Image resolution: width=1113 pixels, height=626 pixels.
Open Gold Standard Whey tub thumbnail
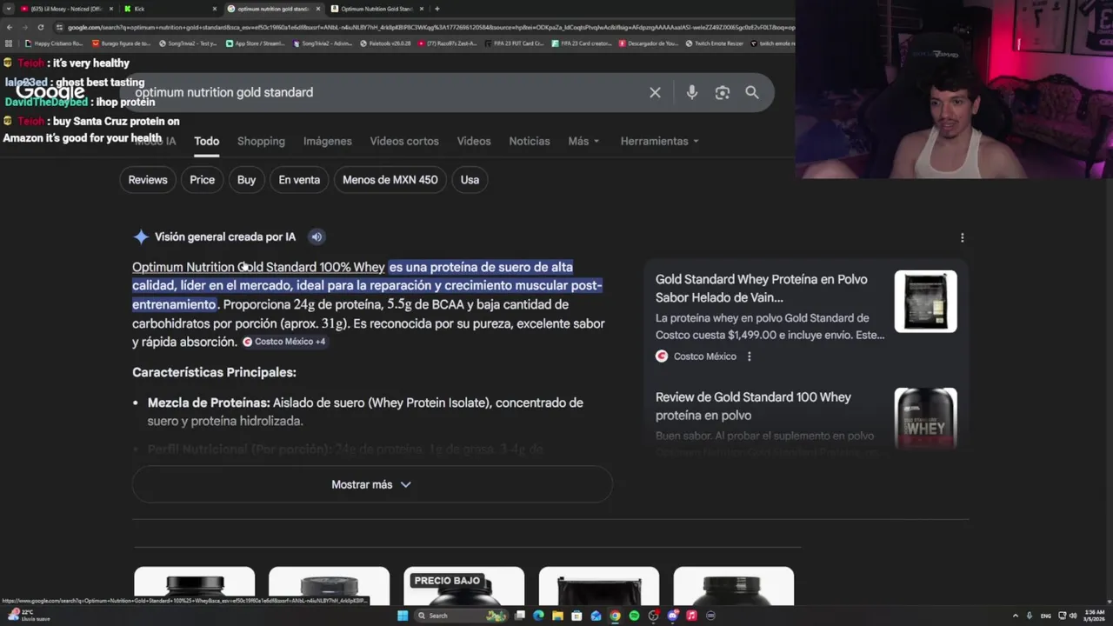(x=925, y=418)
